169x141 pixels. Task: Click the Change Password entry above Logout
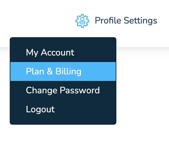[63, 90]
